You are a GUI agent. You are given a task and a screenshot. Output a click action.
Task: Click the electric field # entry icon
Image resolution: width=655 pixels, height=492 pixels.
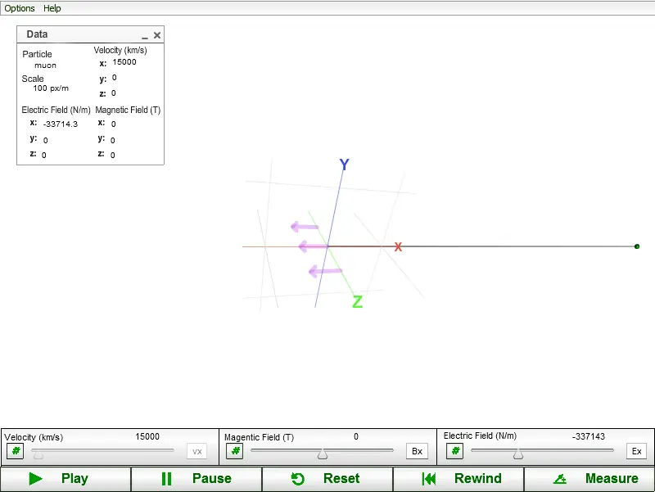(x=455, y=451)
